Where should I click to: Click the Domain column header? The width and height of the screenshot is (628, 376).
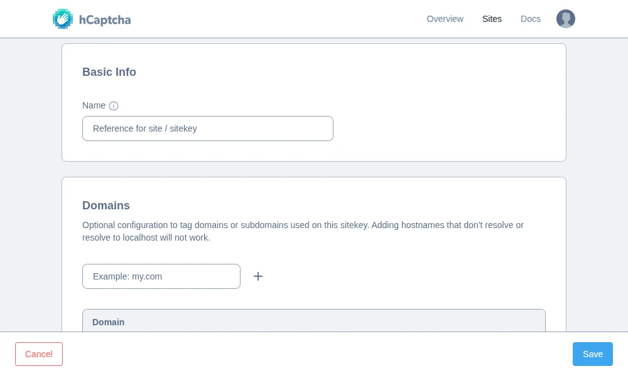pyautogui.click(x=108, y=322)
